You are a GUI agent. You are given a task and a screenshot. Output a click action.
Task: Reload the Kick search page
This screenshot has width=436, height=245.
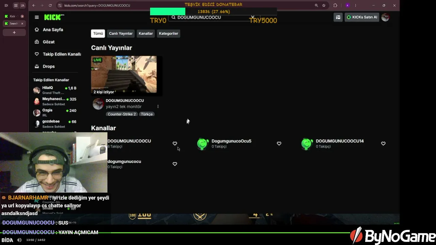[50, 5]
